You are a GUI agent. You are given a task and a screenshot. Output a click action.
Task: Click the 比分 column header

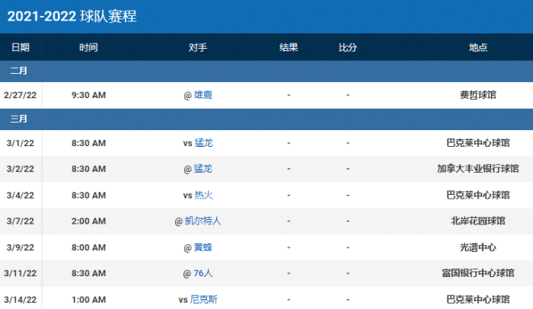point(348,47)
